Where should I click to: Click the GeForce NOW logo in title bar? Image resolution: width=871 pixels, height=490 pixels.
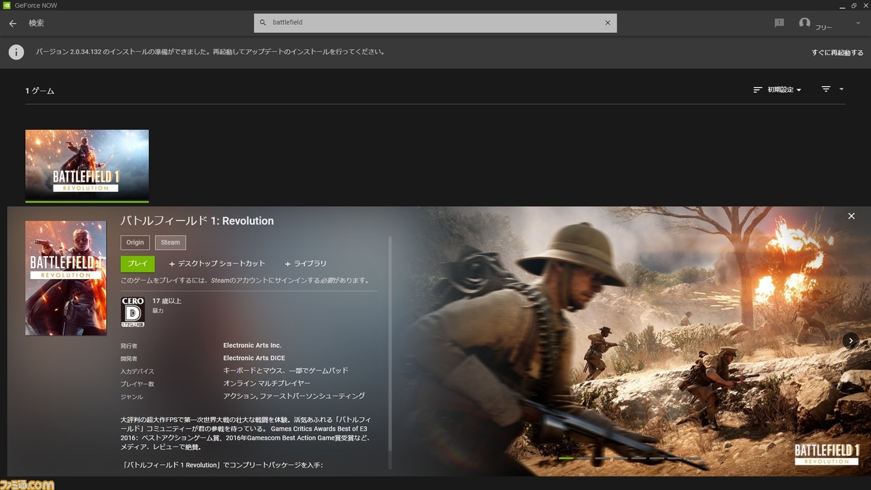click(x=7, y=5)
